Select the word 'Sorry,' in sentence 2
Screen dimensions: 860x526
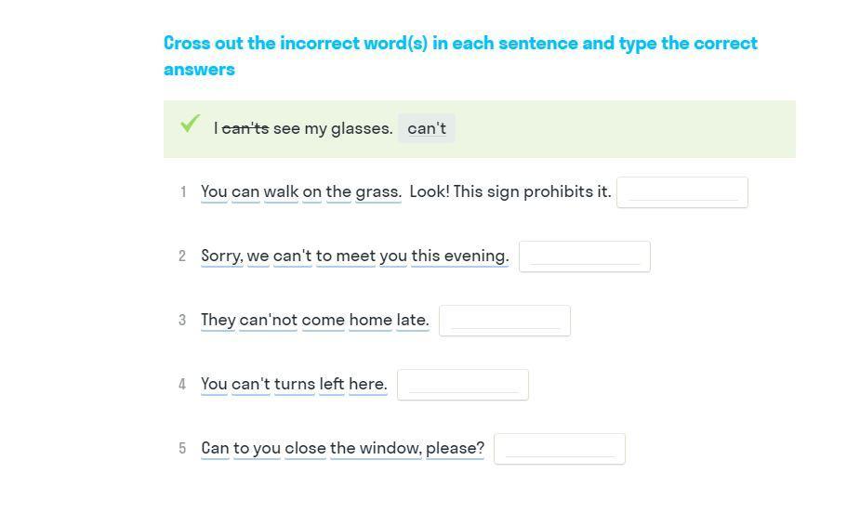(222, 256)
